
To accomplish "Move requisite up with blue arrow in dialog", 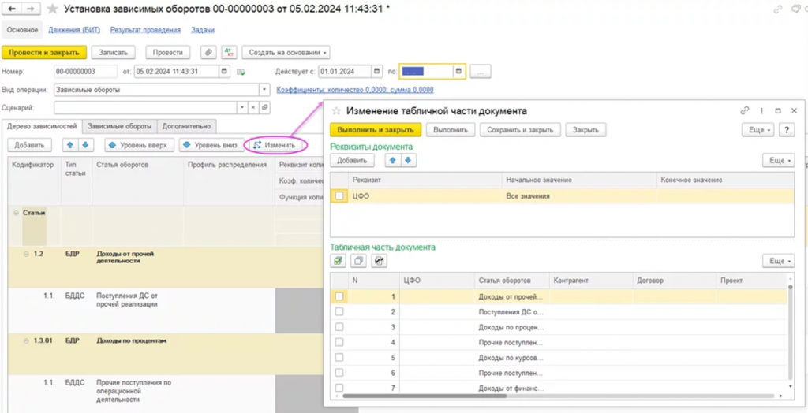I will [x=391, y=160].
